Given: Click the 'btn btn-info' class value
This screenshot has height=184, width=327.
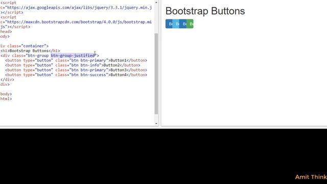Looking at the screenshot, I should tap(85, 65).
